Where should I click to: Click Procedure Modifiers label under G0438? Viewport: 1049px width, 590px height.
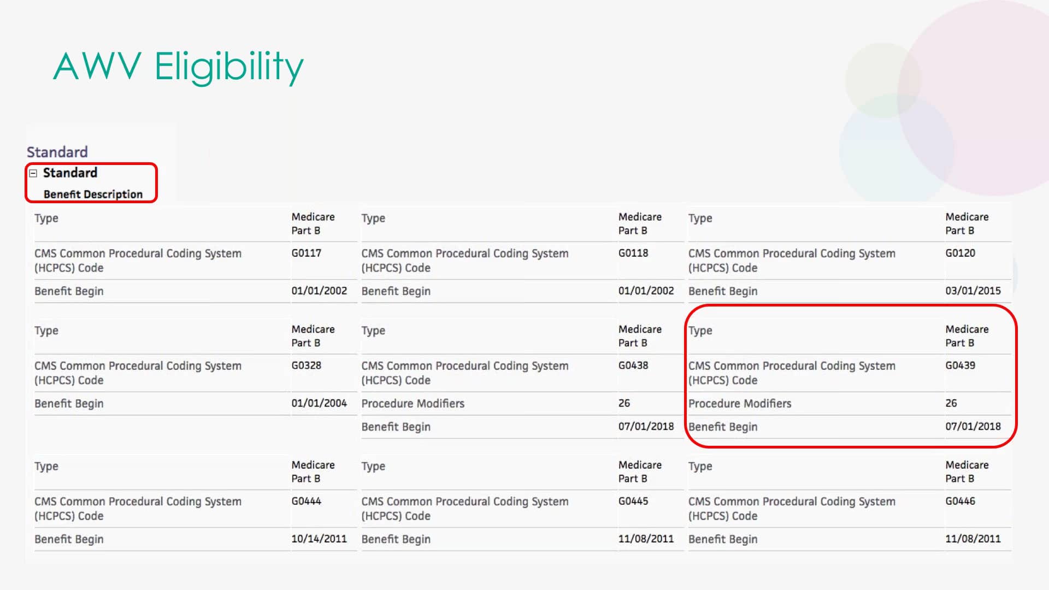coord(412,403)
